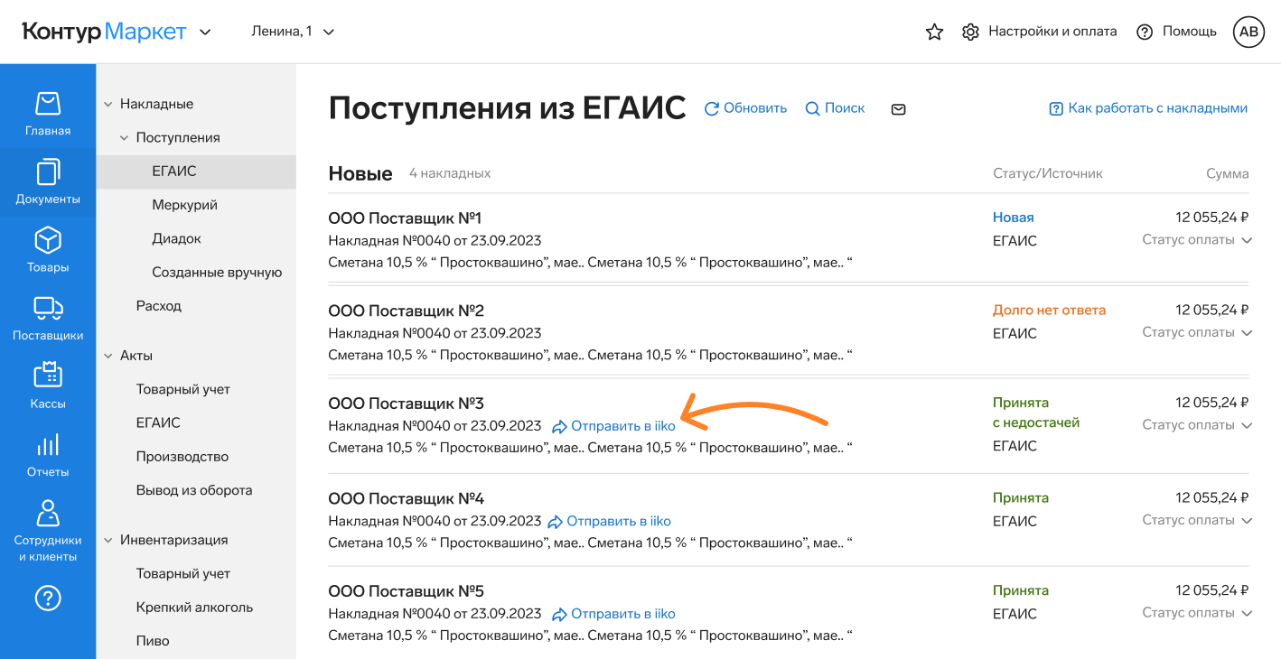1281x659 pixels.
Task: Expand the Ленина, 1 location dropdown
Action: pyautogui.click(x=293, y=32)
